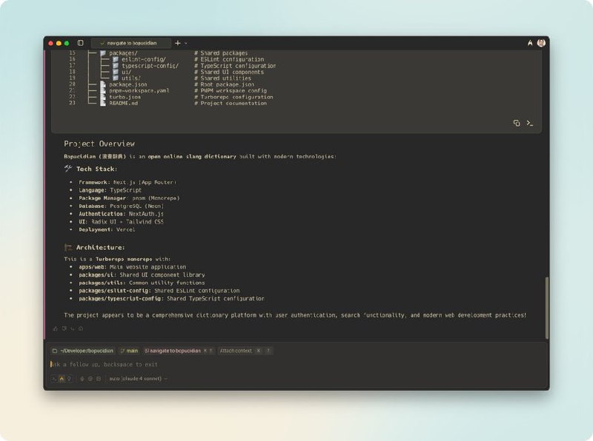
Task: Click the packages/eslint-config bullet item
Action: point(159,291)
